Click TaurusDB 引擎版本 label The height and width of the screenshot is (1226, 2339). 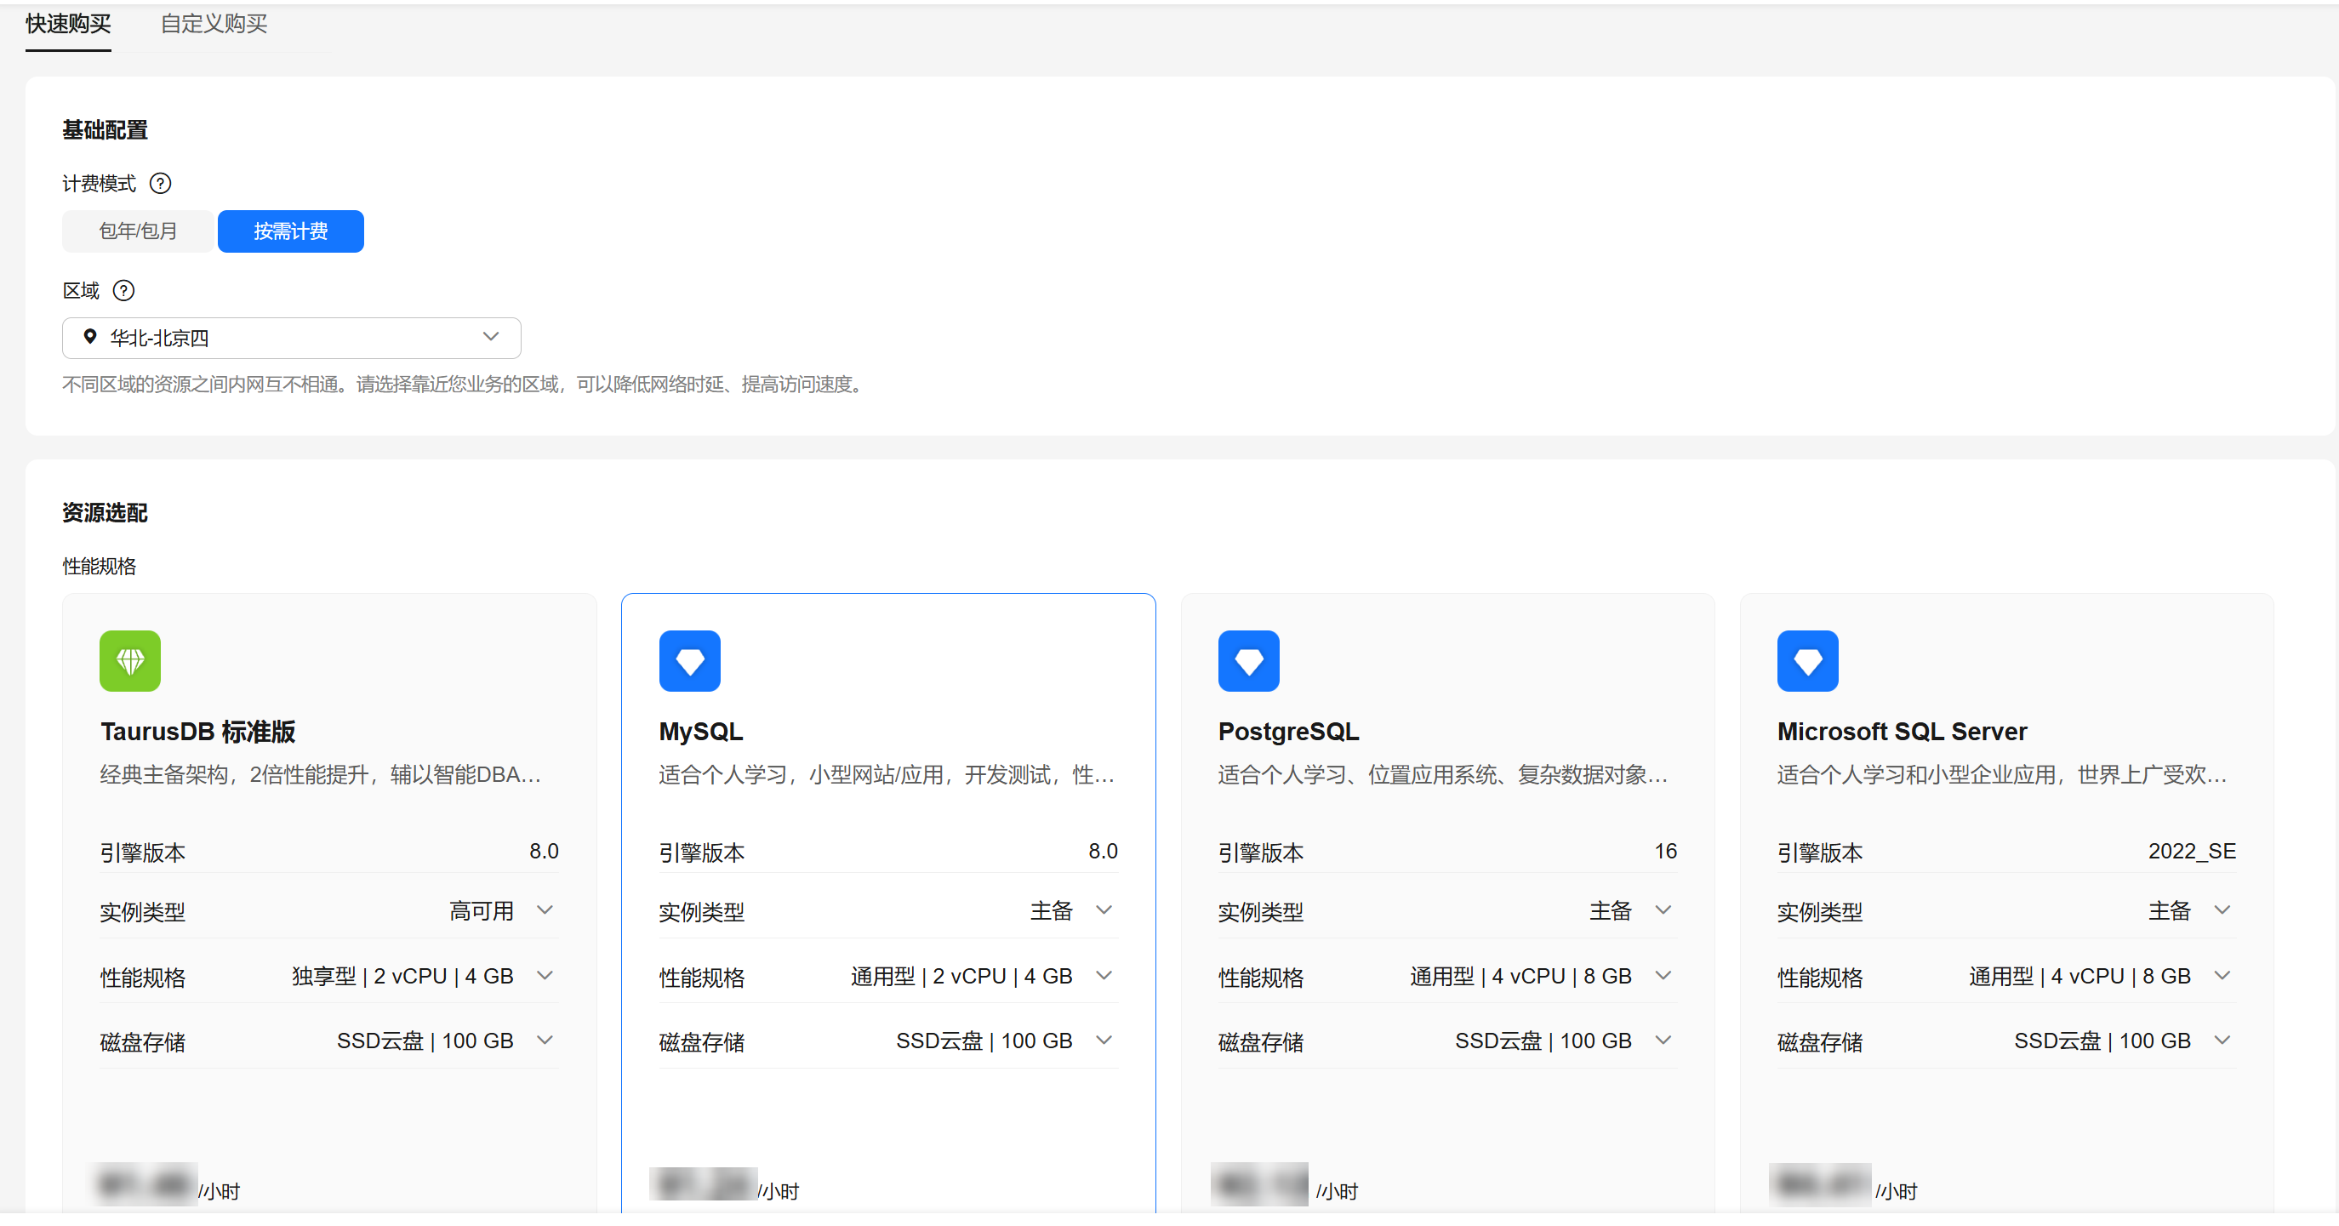tap(143, 852)
